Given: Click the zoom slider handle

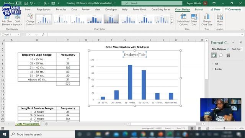Looking at the screenshot, I should tap(224, 128).
